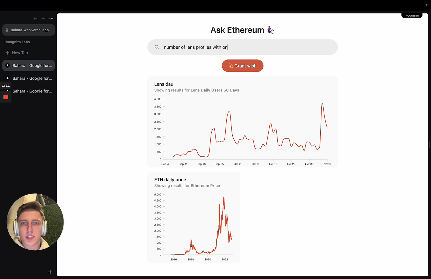Open the three-dot browser menu
Viewport: 431px width, 279px height.
[51, 19]
